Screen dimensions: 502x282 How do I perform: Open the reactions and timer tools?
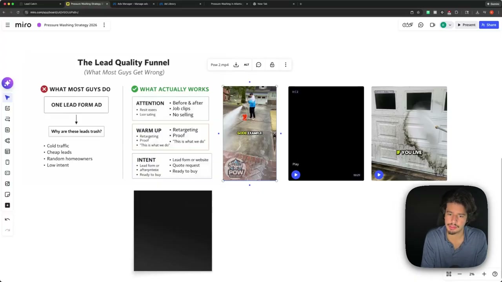(x=407, y=25)
